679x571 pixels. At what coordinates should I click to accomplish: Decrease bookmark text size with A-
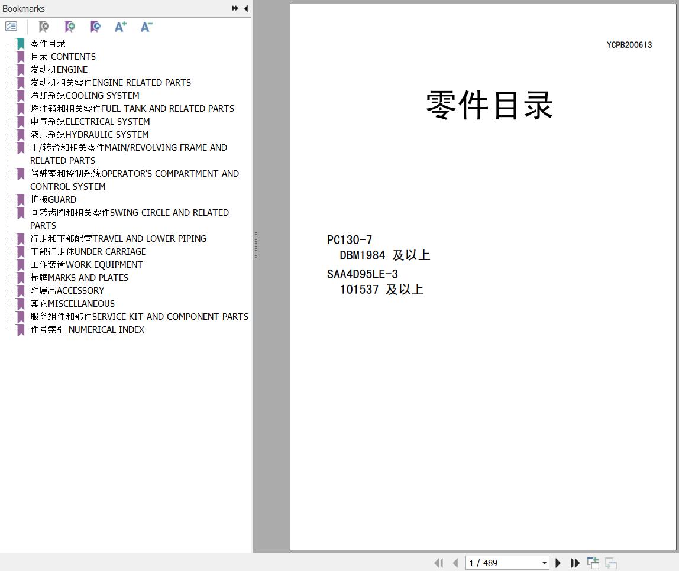[x=146, y=27]
